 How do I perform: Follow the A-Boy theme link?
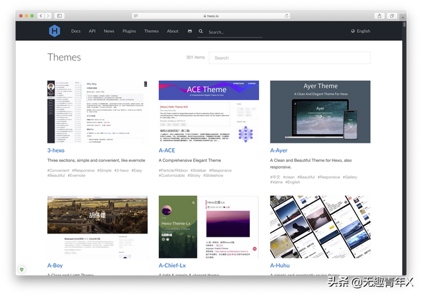(55, 265)
